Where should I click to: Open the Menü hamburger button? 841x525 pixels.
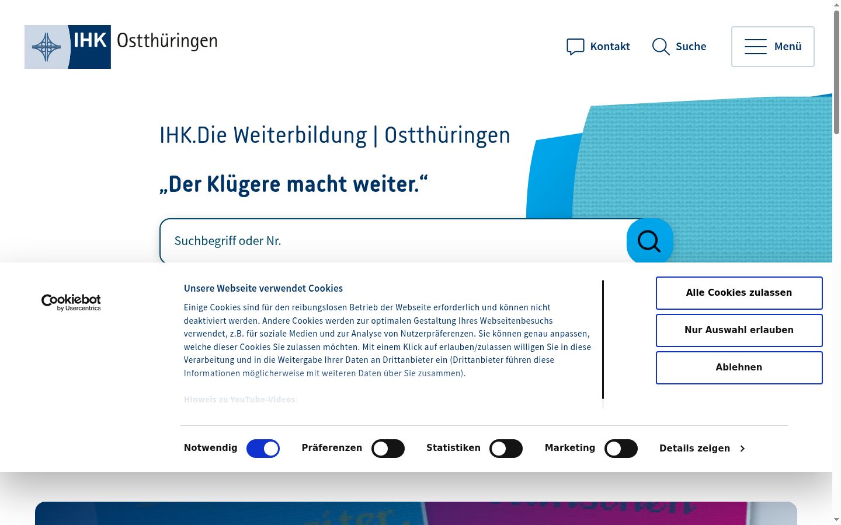773,47
